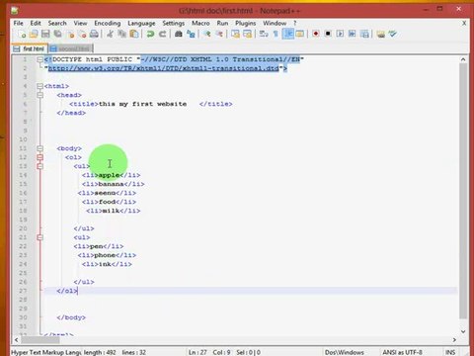Viewport: 474px width, 356px height.
Task: Click the Paste clipboard icon
Action: click(134, 34)
